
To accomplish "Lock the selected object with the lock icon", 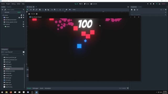I will [x=60, y=10].
